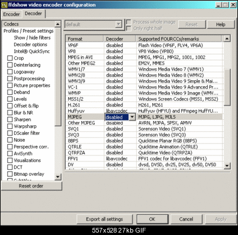Click the Cancel button

186,219
